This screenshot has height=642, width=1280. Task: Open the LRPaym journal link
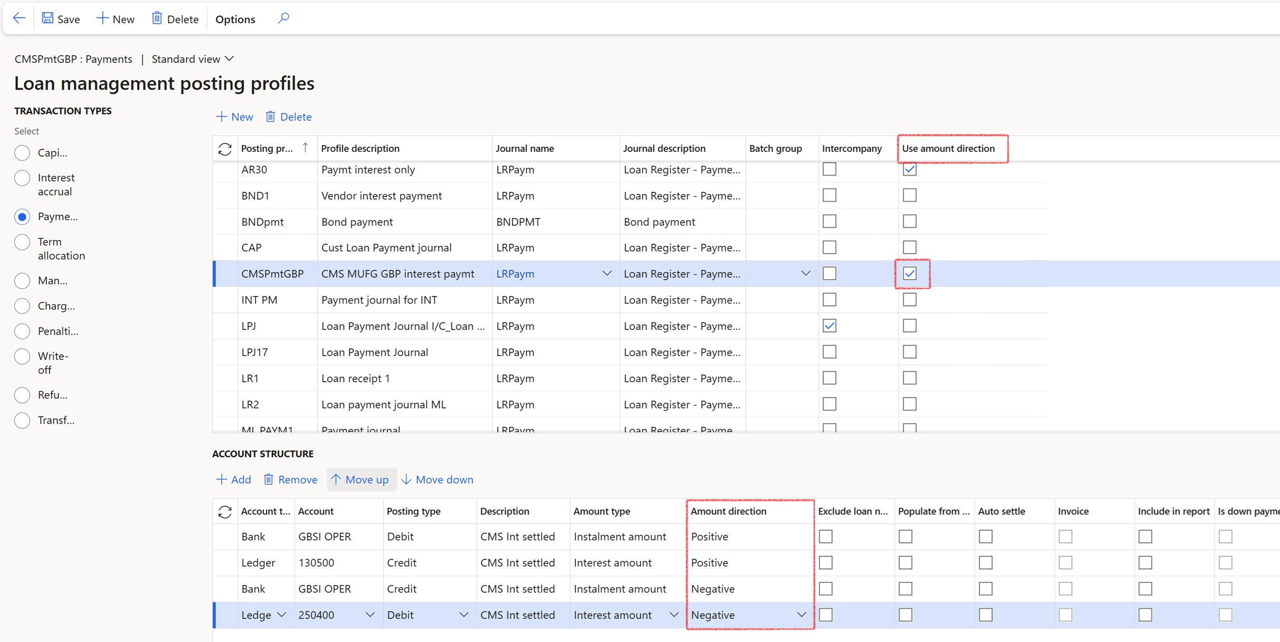coord(515,274)
